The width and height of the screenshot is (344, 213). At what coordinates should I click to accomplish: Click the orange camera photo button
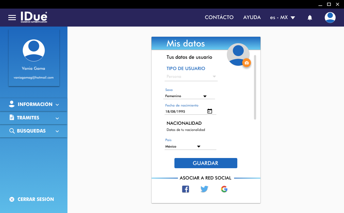click(246, 63)
